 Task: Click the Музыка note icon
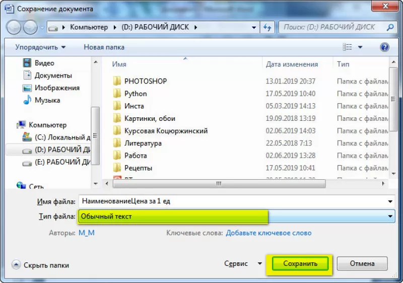tap(27, 100)
